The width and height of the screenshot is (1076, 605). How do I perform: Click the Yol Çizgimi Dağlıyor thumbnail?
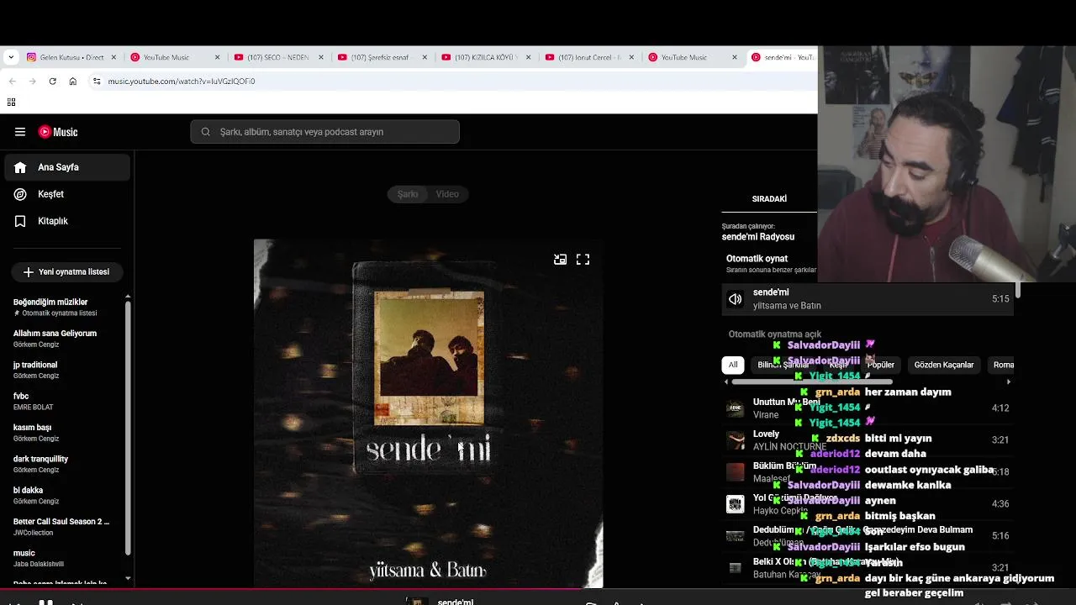(x=736, y=504)
